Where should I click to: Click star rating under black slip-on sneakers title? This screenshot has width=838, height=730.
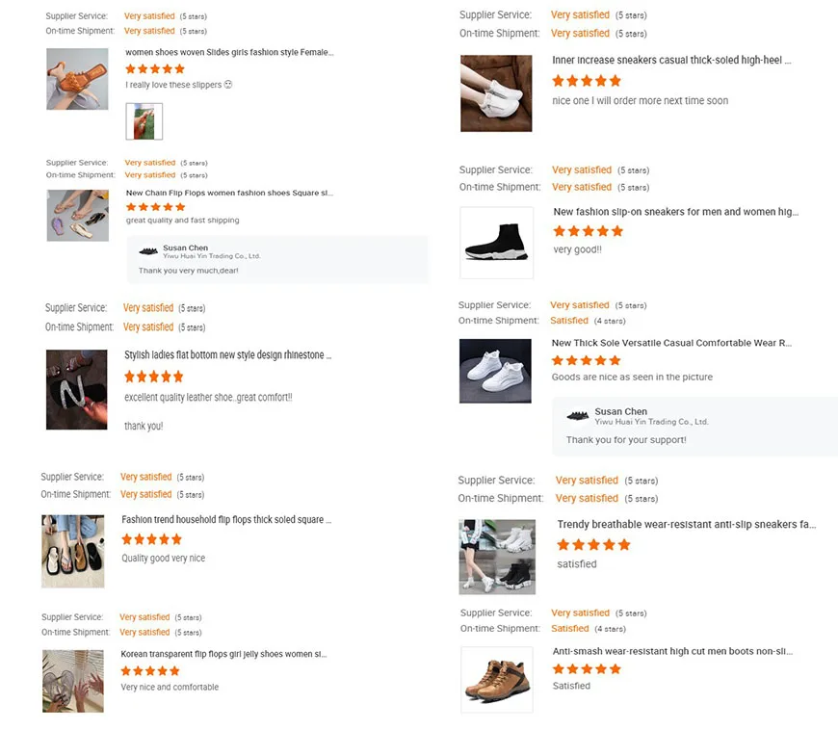click(588, 231)
